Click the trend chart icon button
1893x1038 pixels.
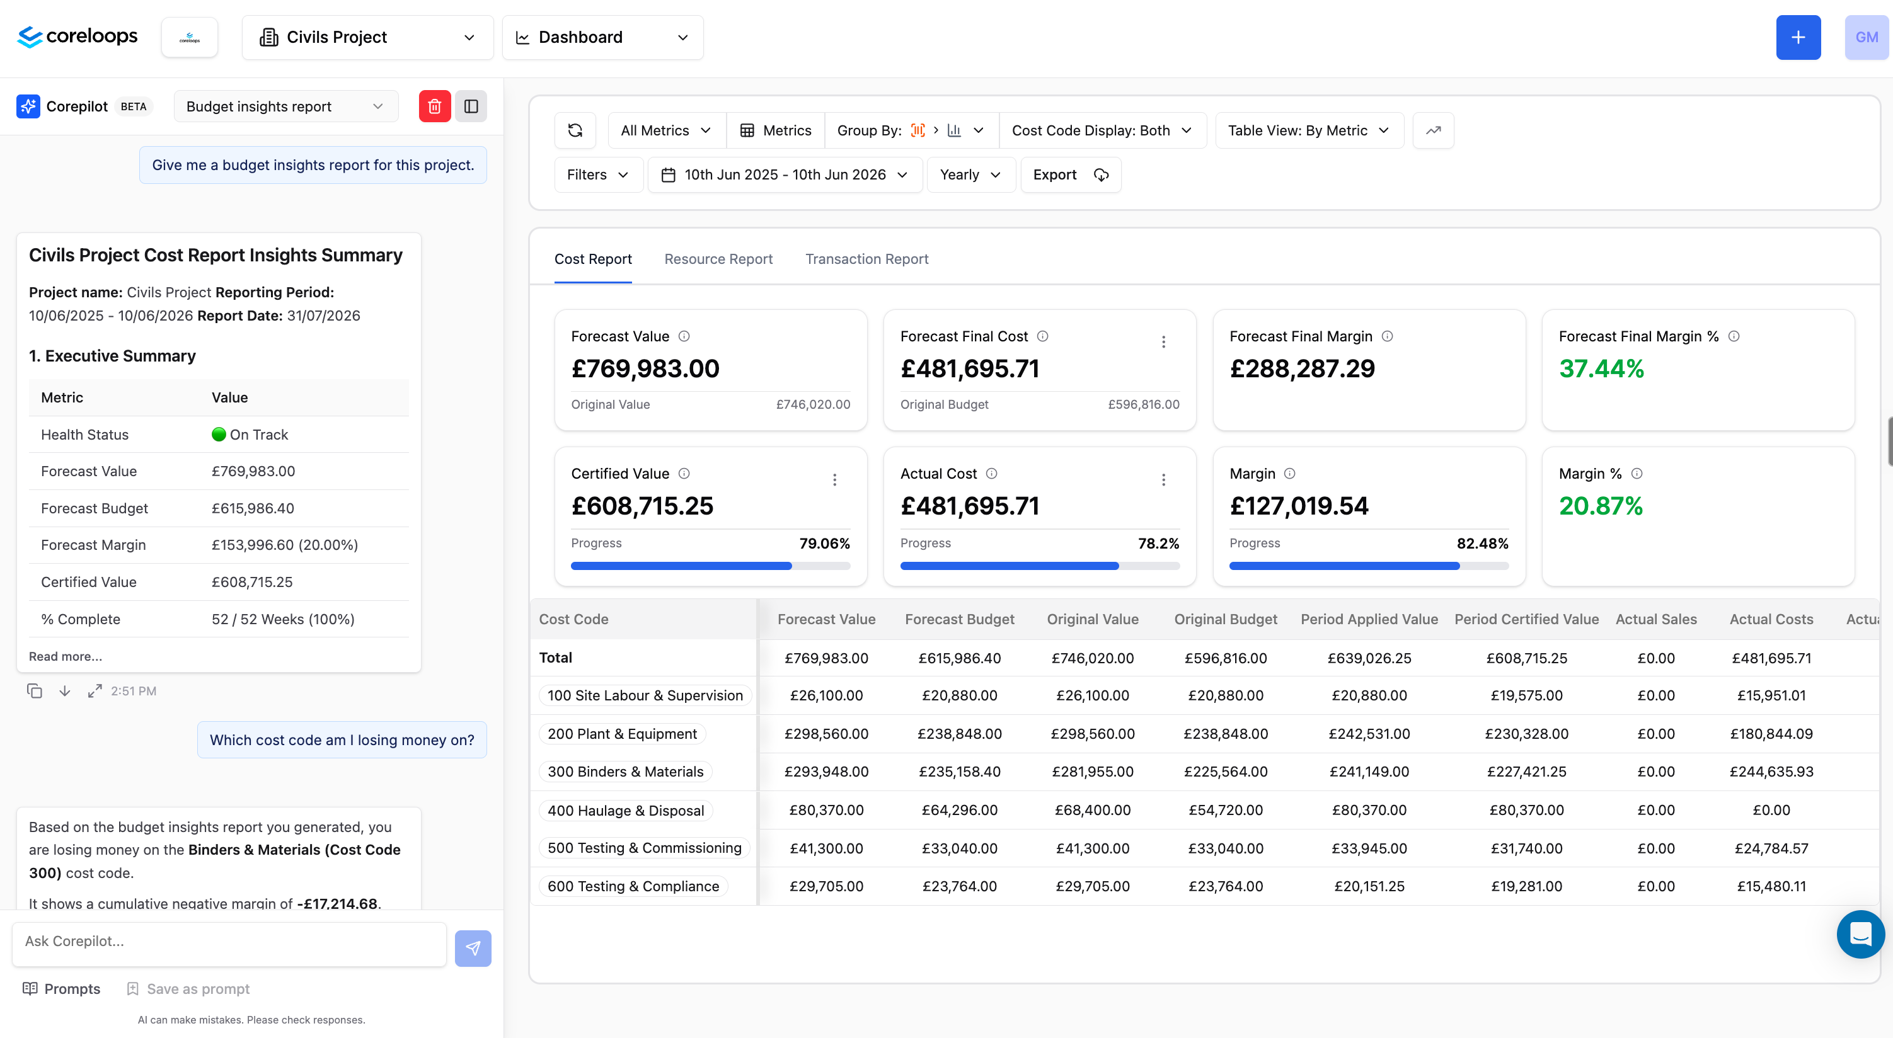click(1433, 130)
